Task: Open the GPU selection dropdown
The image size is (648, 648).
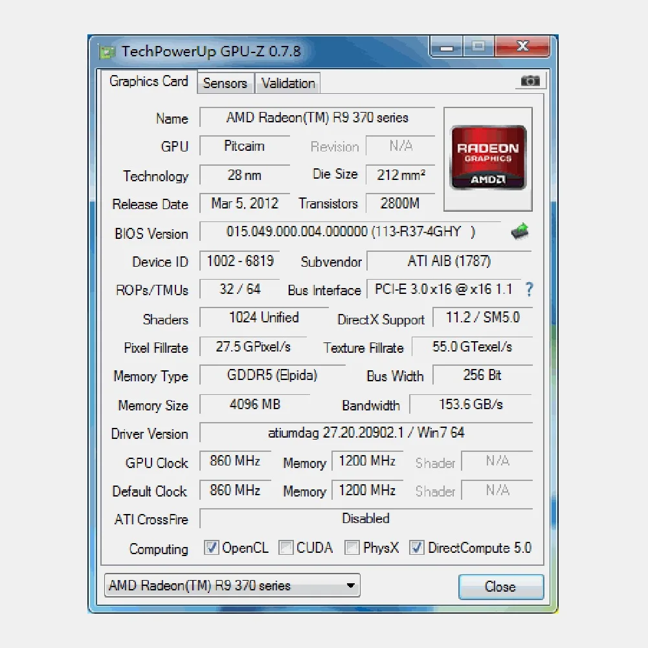Action: (232, 585)
